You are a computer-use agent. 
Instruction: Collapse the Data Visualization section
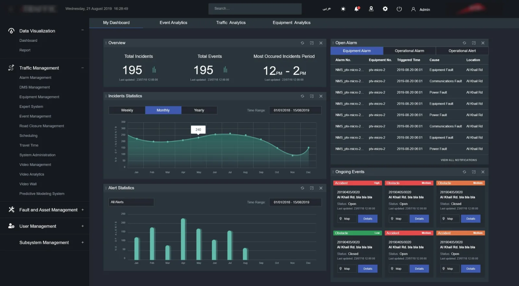coord(82,30)
